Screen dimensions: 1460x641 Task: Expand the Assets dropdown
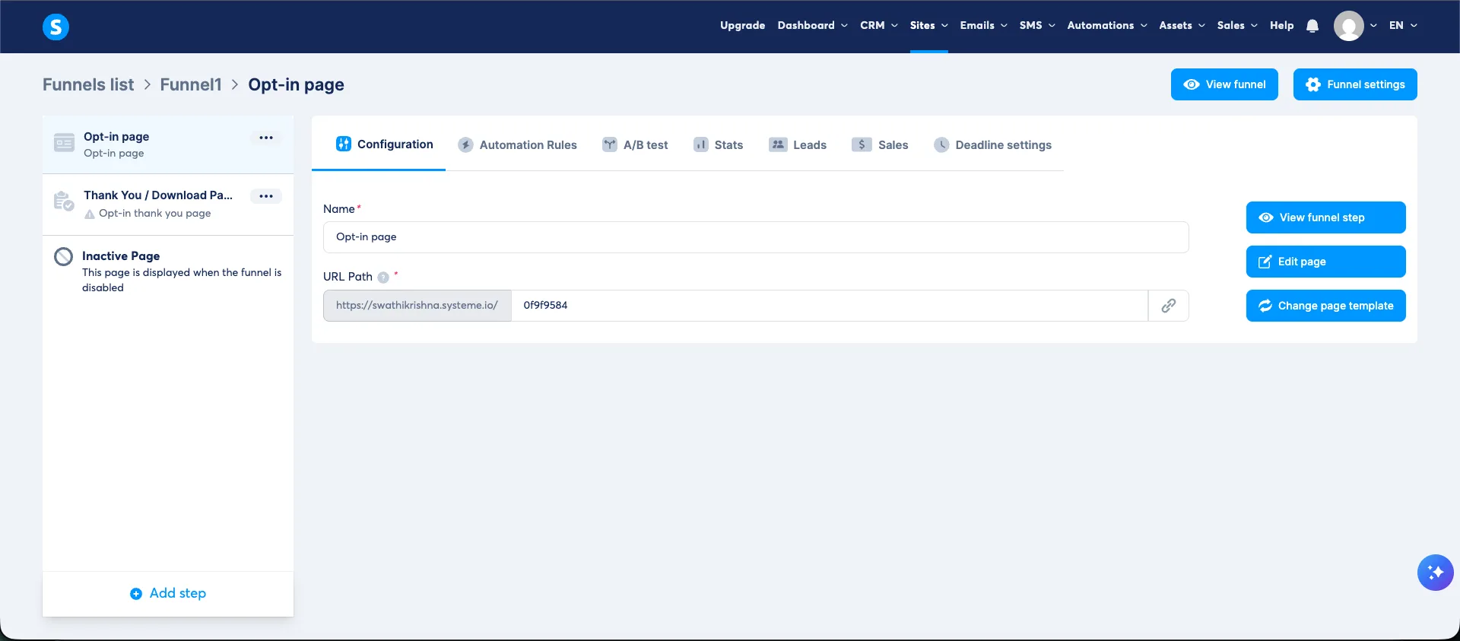1182,26
